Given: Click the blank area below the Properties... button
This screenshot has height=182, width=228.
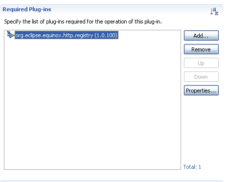Looking at the screenshot, I should click(201, 127).
